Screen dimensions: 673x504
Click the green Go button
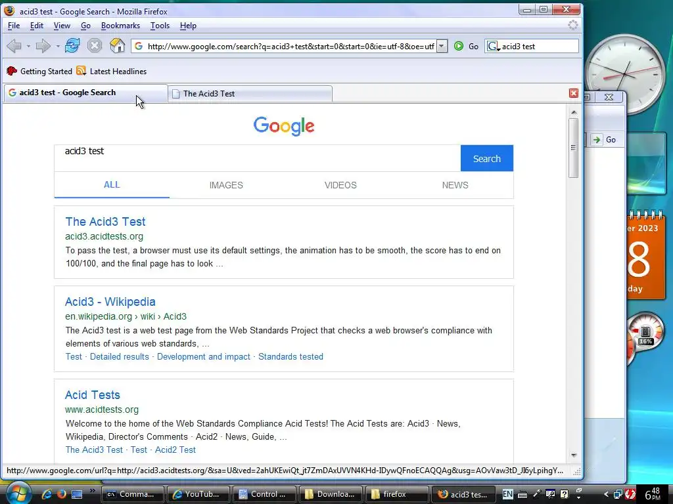click(467, 47)
